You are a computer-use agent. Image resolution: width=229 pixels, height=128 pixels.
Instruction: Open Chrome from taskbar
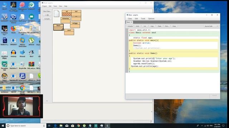click(x=78, y=126)
